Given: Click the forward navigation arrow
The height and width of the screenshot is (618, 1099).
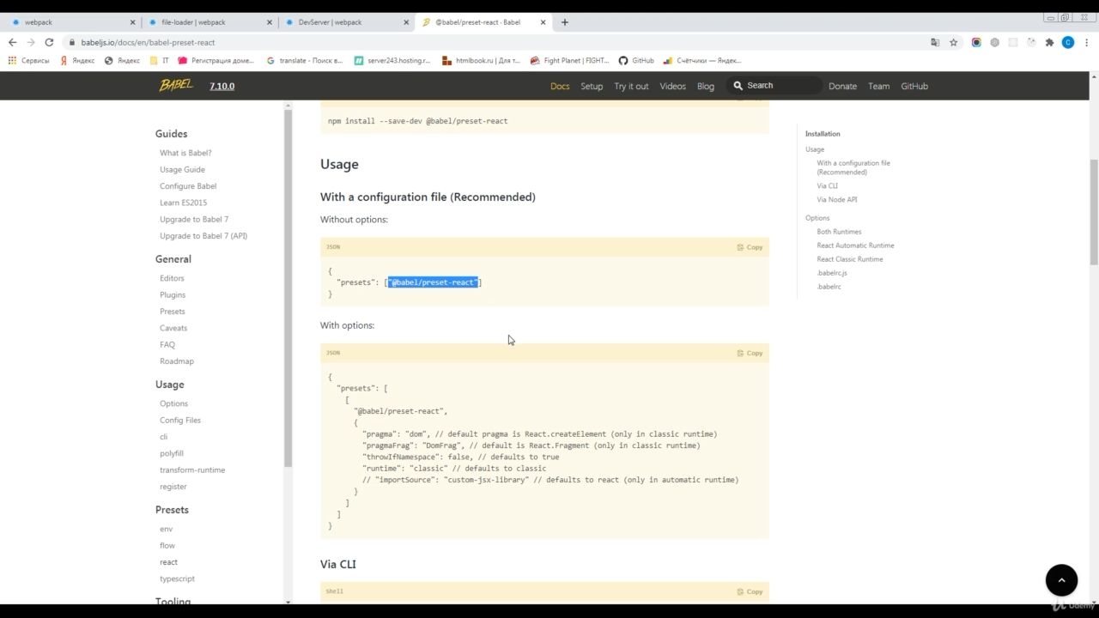Looking at the screenshot, I should (x=31, y=42).
